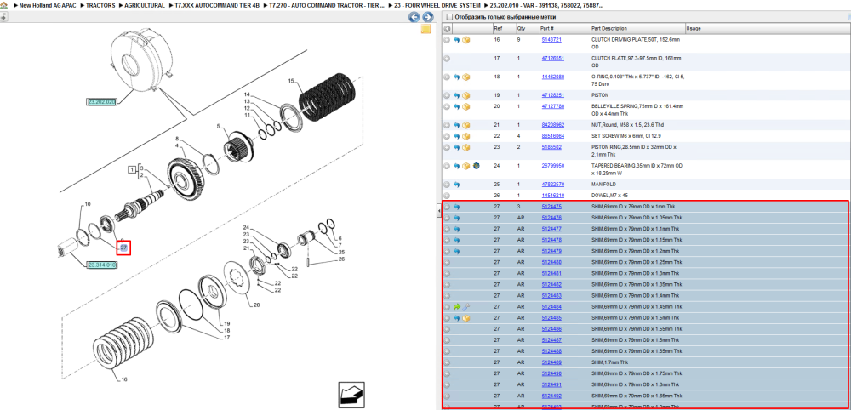The height and width of the screenshot is (410, 851).
Task: Click the box icon for part 5143721
Action: click(465, 40)
